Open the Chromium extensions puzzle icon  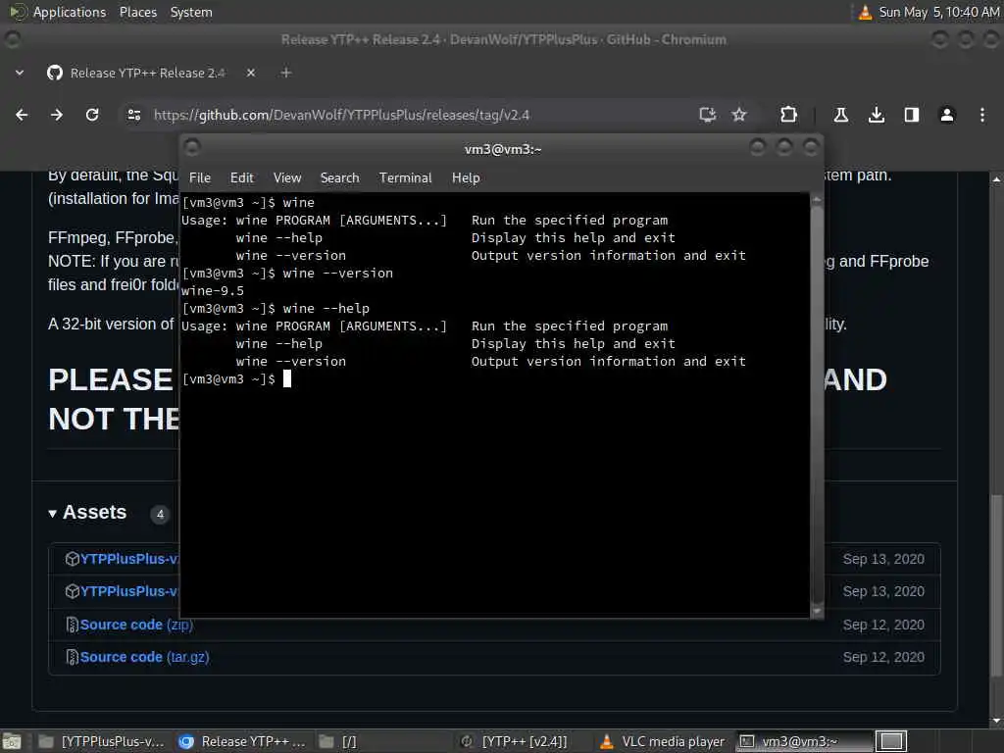[789, 115]
